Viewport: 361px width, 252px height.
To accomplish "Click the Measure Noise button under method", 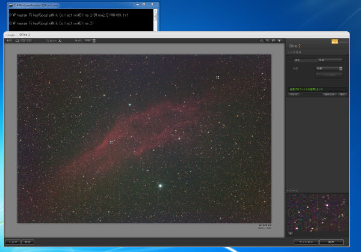I will pyautogui.click(x=329, y=75).
